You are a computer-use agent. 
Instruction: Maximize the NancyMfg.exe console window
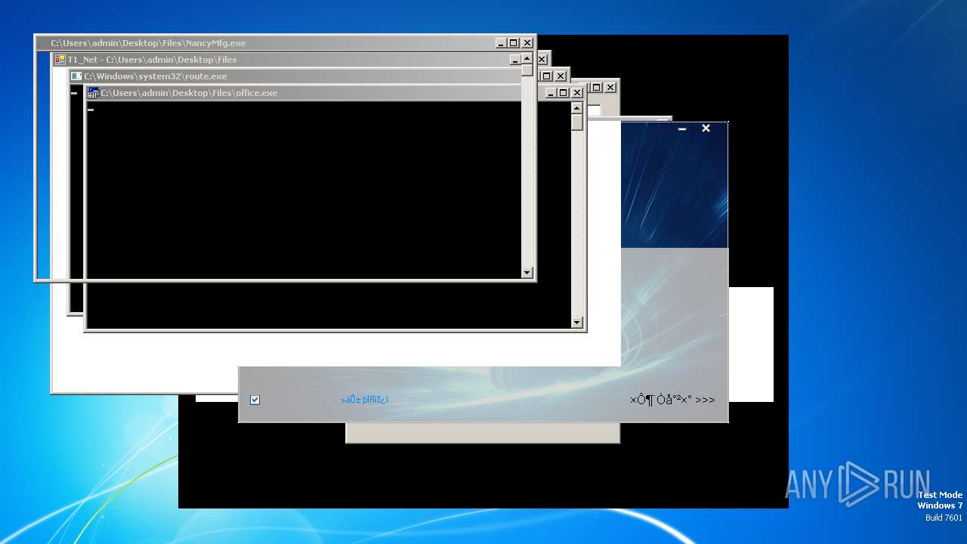514,43
